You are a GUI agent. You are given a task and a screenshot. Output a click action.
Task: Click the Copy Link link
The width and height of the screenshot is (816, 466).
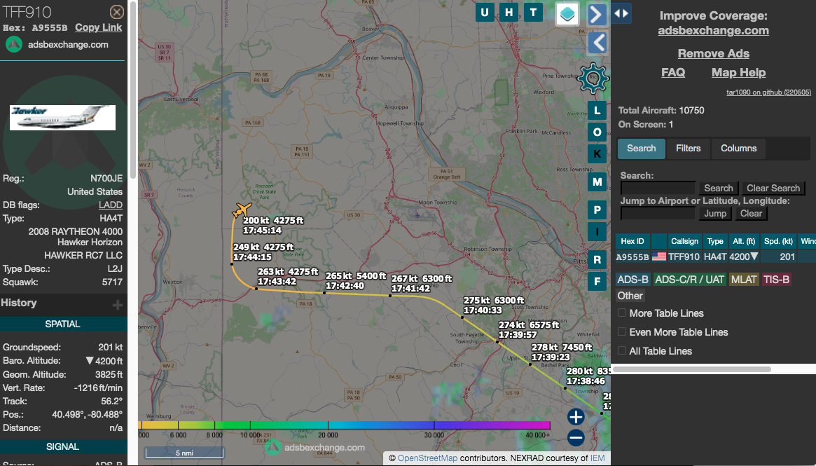pyautogui.click(x=98, y=27)
